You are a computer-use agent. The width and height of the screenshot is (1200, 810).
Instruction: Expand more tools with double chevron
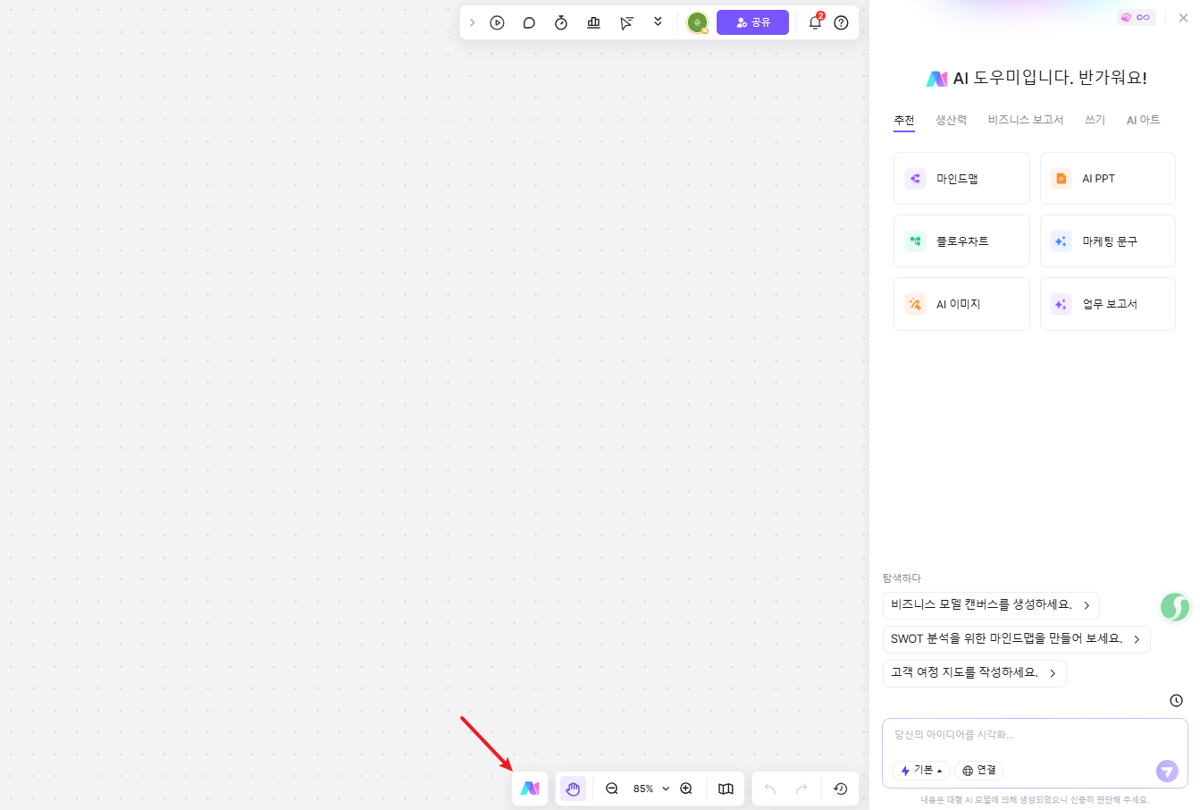click(x=659, y=22)
